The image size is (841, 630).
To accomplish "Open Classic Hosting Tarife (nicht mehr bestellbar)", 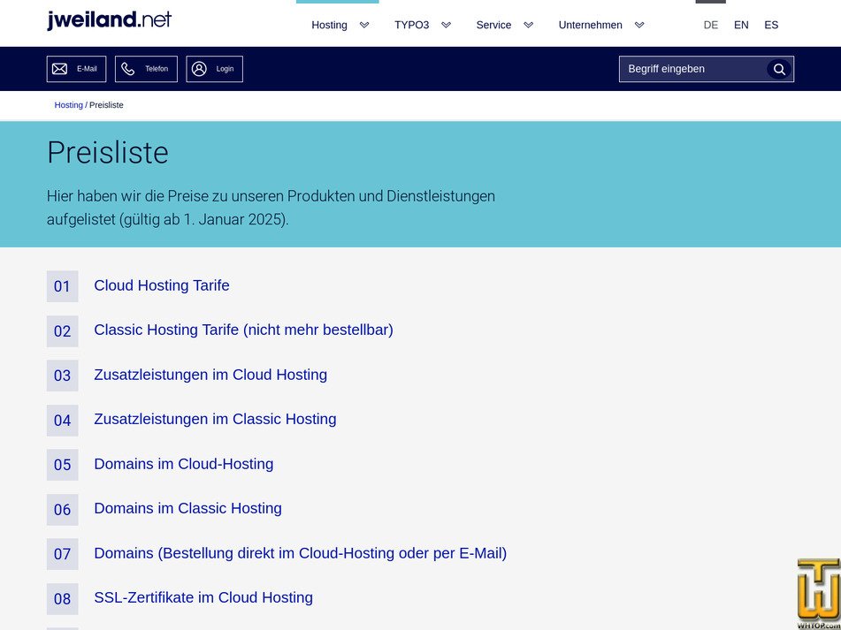I will pos(243,330).
